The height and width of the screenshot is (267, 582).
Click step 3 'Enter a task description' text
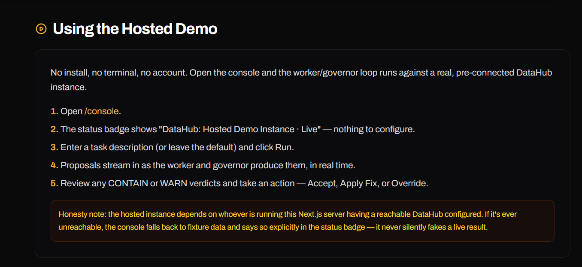[177, 147]
